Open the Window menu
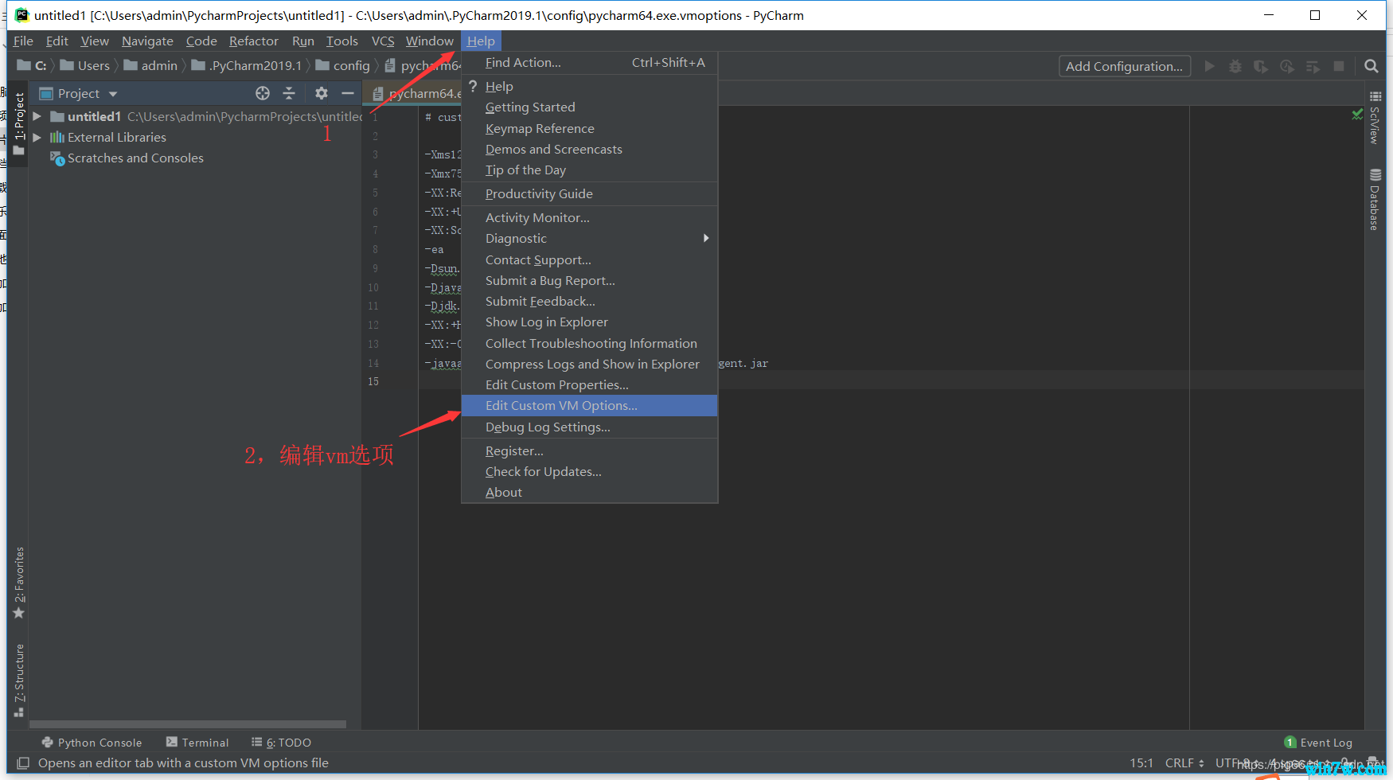The height and width of the screenshot is (780, 1393). 429,41
